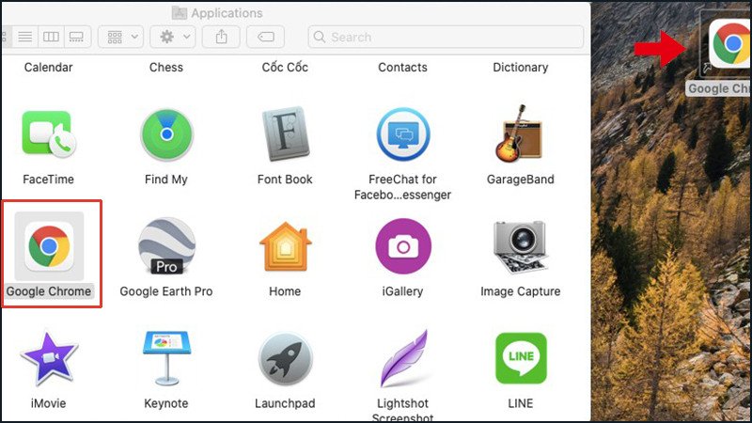752x423 pixels.
Task: Click the Edit Tags toolbar button
Action: [x=266, y=37]
